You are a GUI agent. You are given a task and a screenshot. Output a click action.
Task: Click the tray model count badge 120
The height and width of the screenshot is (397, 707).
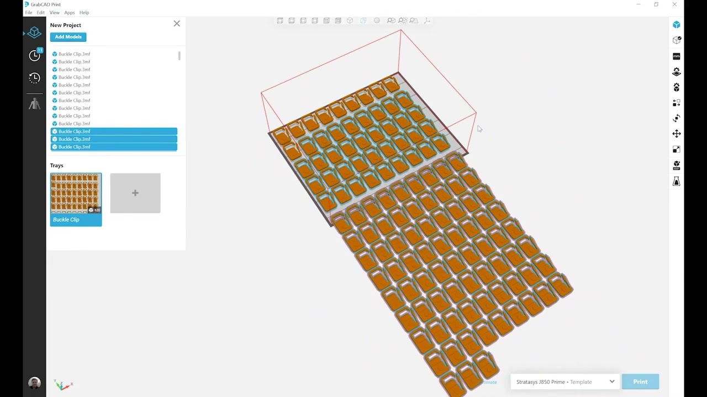94,210
